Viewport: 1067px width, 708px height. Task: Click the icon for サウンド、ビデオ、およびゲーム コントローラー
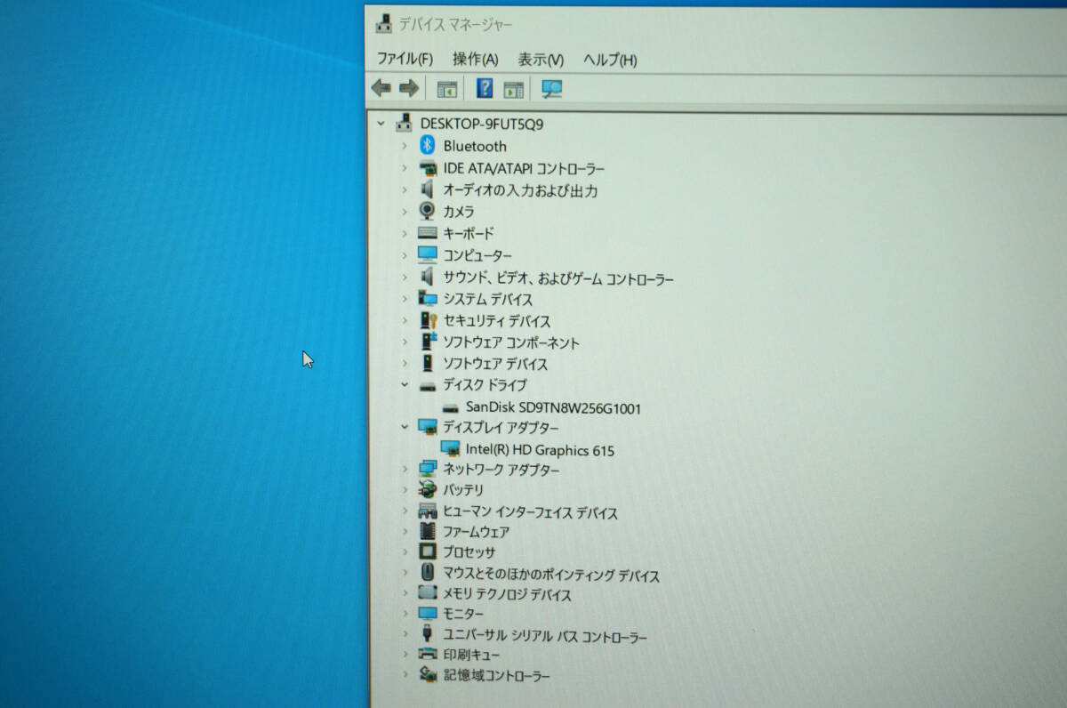[x=427, y=278]
